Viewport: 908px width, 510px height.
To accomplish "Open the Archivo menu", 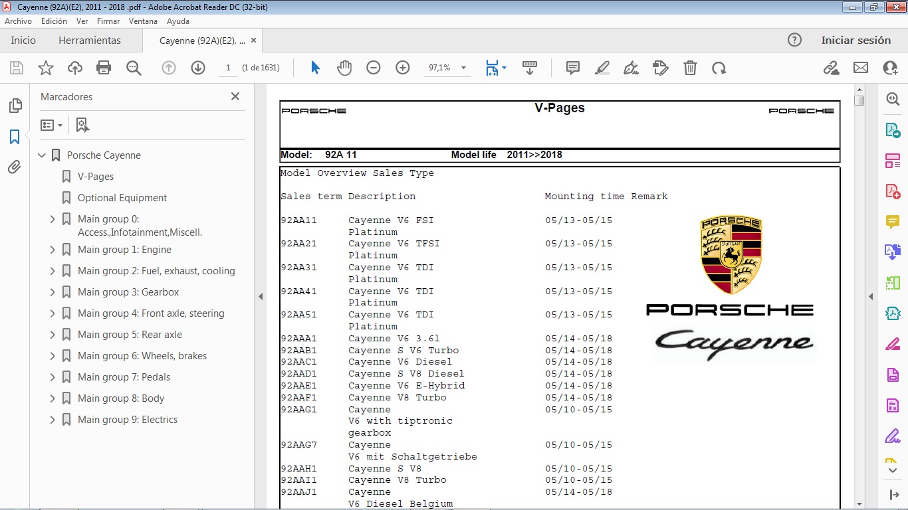I will [x=19, y=21].
